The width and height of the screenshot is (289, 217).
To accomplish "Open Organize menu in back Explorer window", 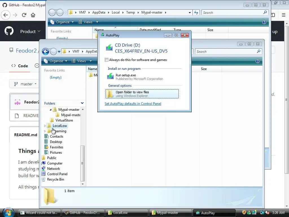I will pyautogui.click(x=62, y=22).
